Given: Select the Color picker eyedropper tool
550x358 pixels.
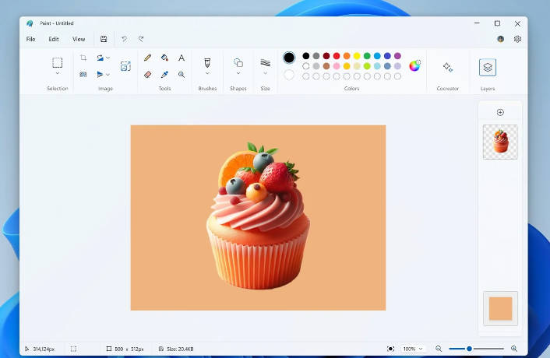Looking at the screenshot, I should click(x=164, y=74).
